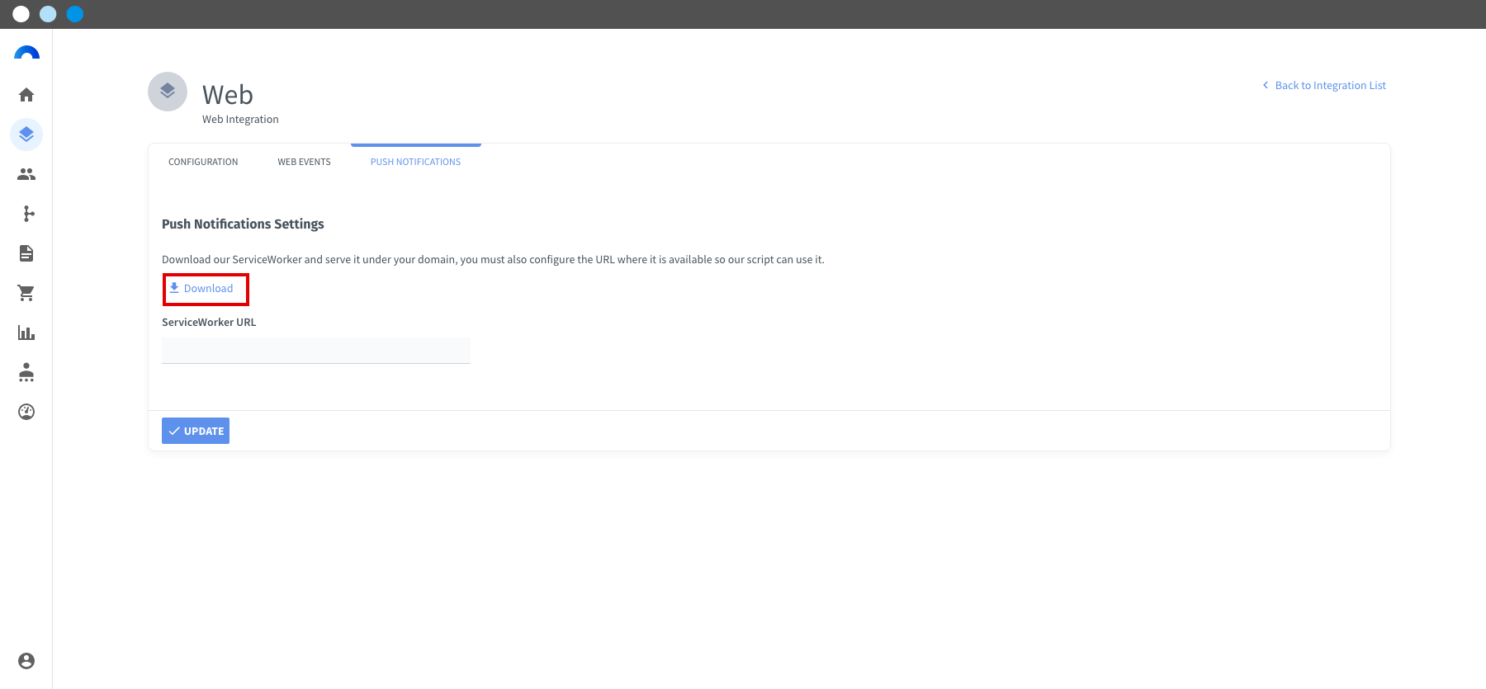This screenshot has width=1486, height=689.
Task: Focus the ServiceWorker URL input field
Action: [x=316, y=351]
